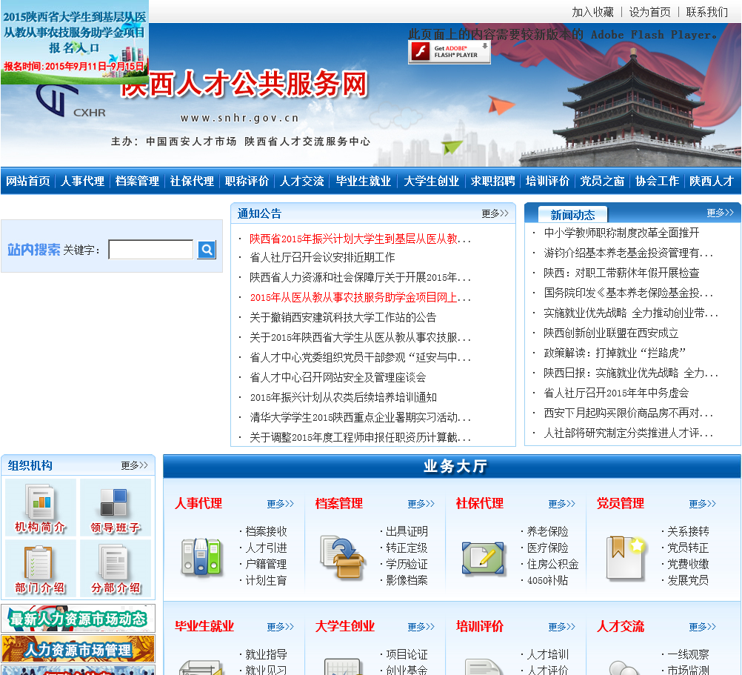
Task: Click 养老保险 under 社保代理
Action: 547,531
